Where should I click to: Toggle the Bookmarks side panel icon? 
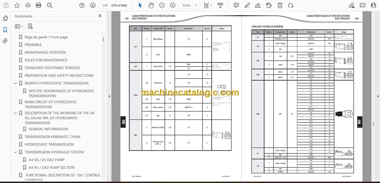pos(5,30)
